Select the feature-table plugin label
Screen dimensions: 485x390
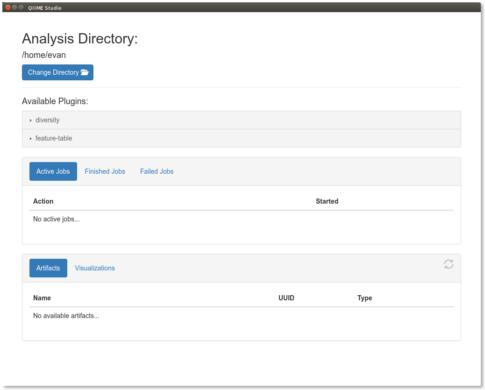[54, 138]
